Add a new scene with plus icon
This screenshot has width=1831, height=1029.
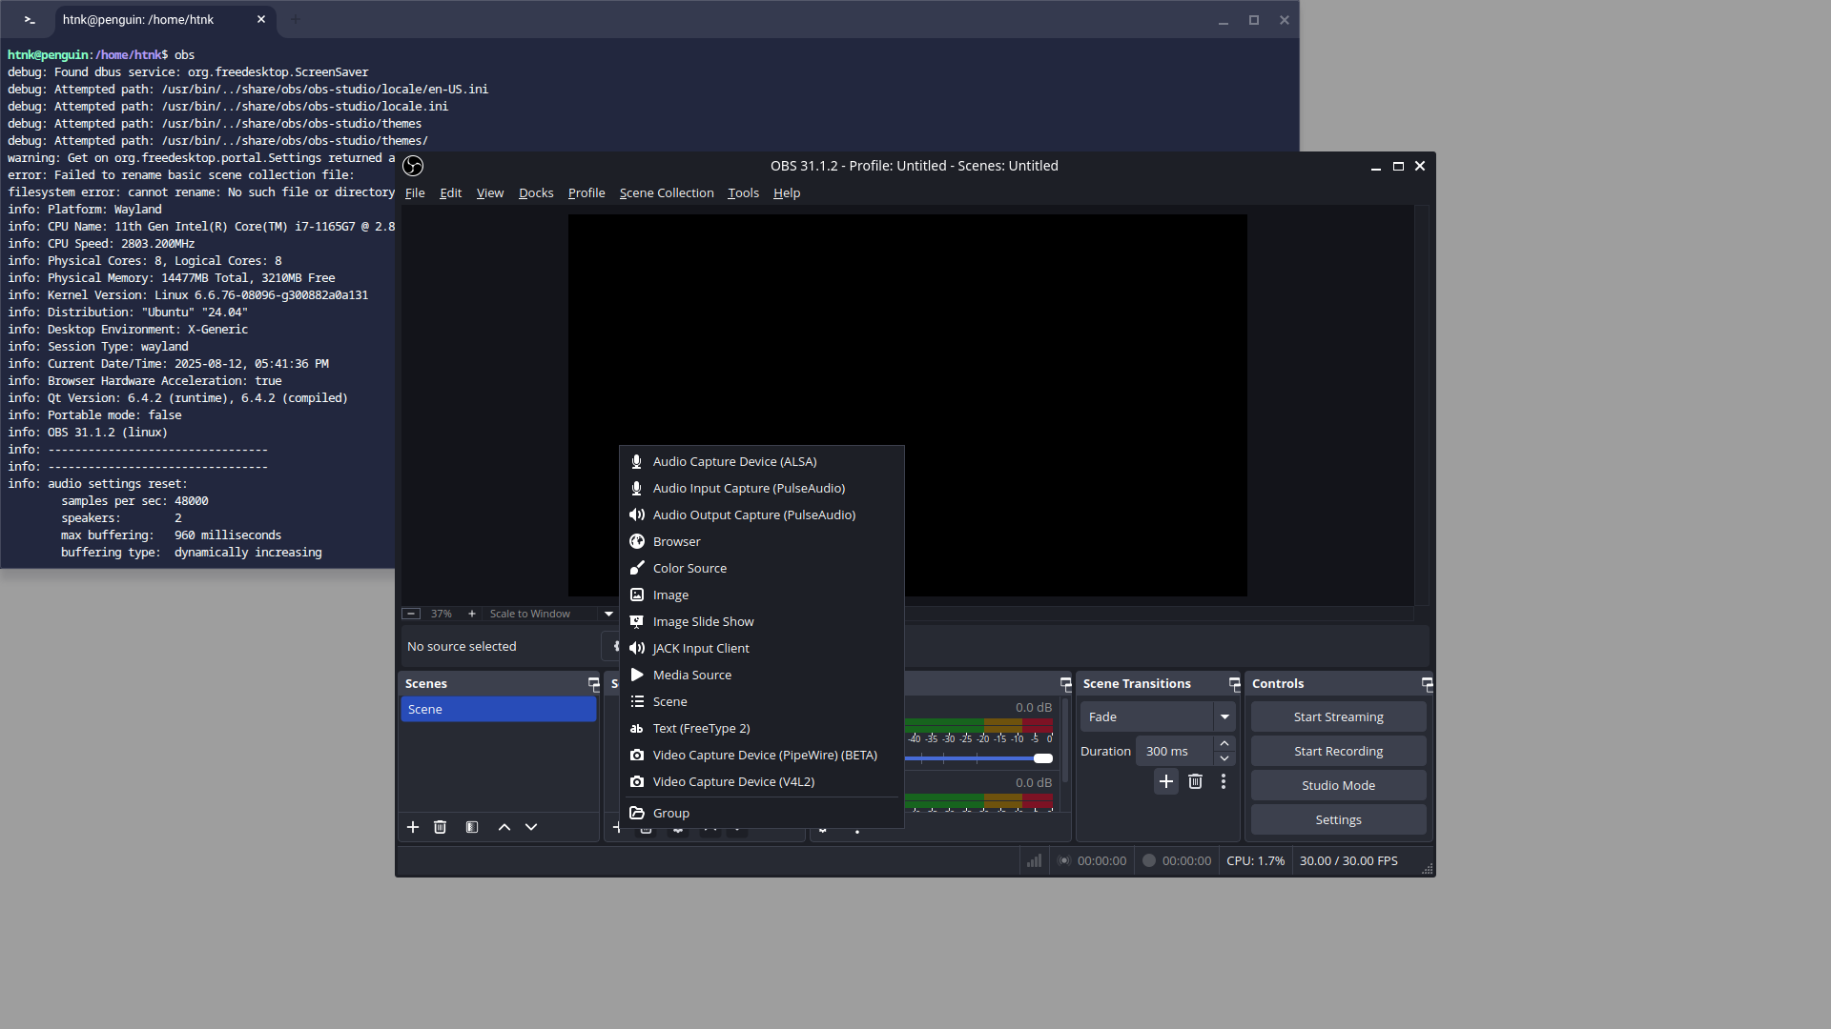(x=413, y=827)
